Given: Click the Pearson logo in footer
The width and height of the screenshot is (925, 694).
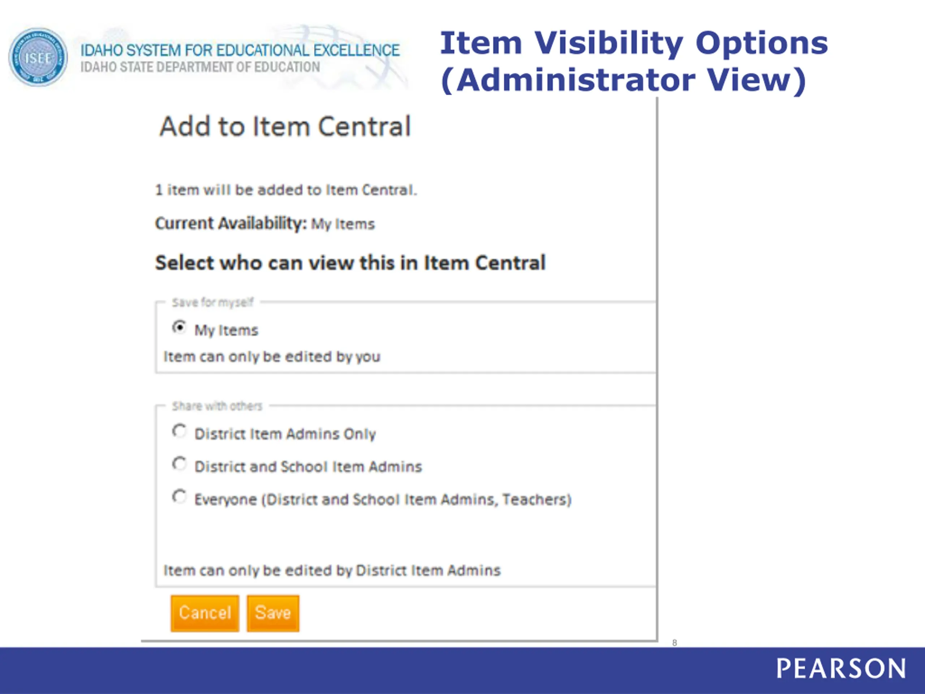Looking at the screenshot, I should pos(840,668).
